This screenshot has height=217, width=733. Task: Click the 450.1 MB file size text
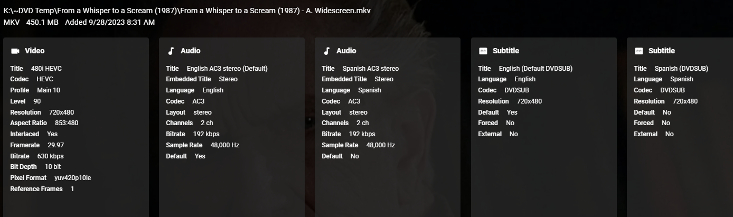(42, 22)
